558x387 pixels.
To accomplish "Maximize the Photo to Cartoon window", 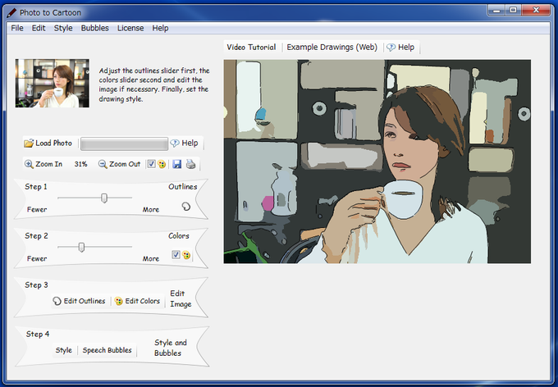I will point(513,10).
